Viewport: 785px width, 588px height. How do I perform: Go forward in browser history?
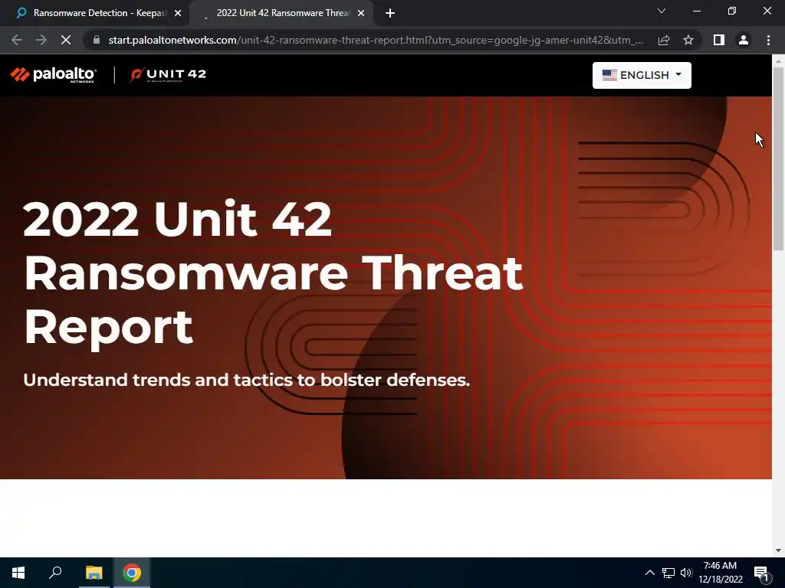41,40
